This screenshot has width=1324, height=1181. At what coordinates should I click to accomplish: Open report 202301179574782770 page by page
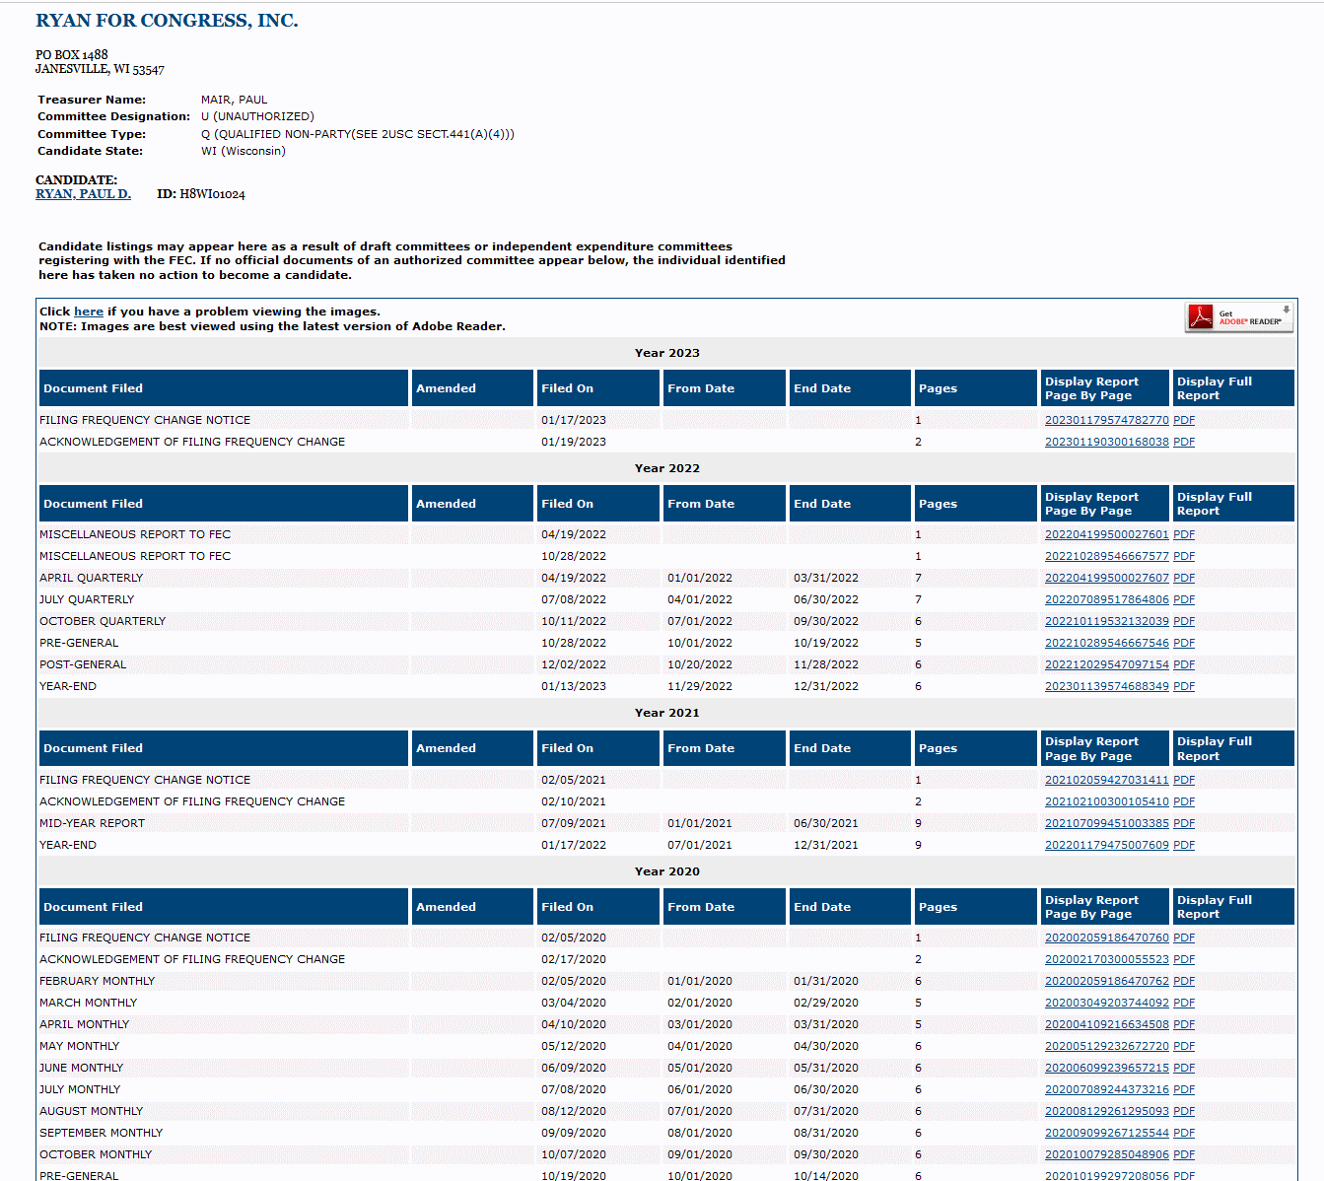click(1106, 420)
